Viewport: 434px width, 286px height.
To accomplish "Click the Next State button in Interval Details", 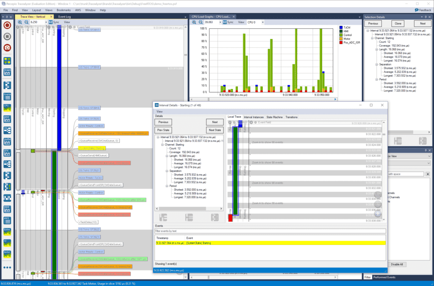I will [215, 130].
